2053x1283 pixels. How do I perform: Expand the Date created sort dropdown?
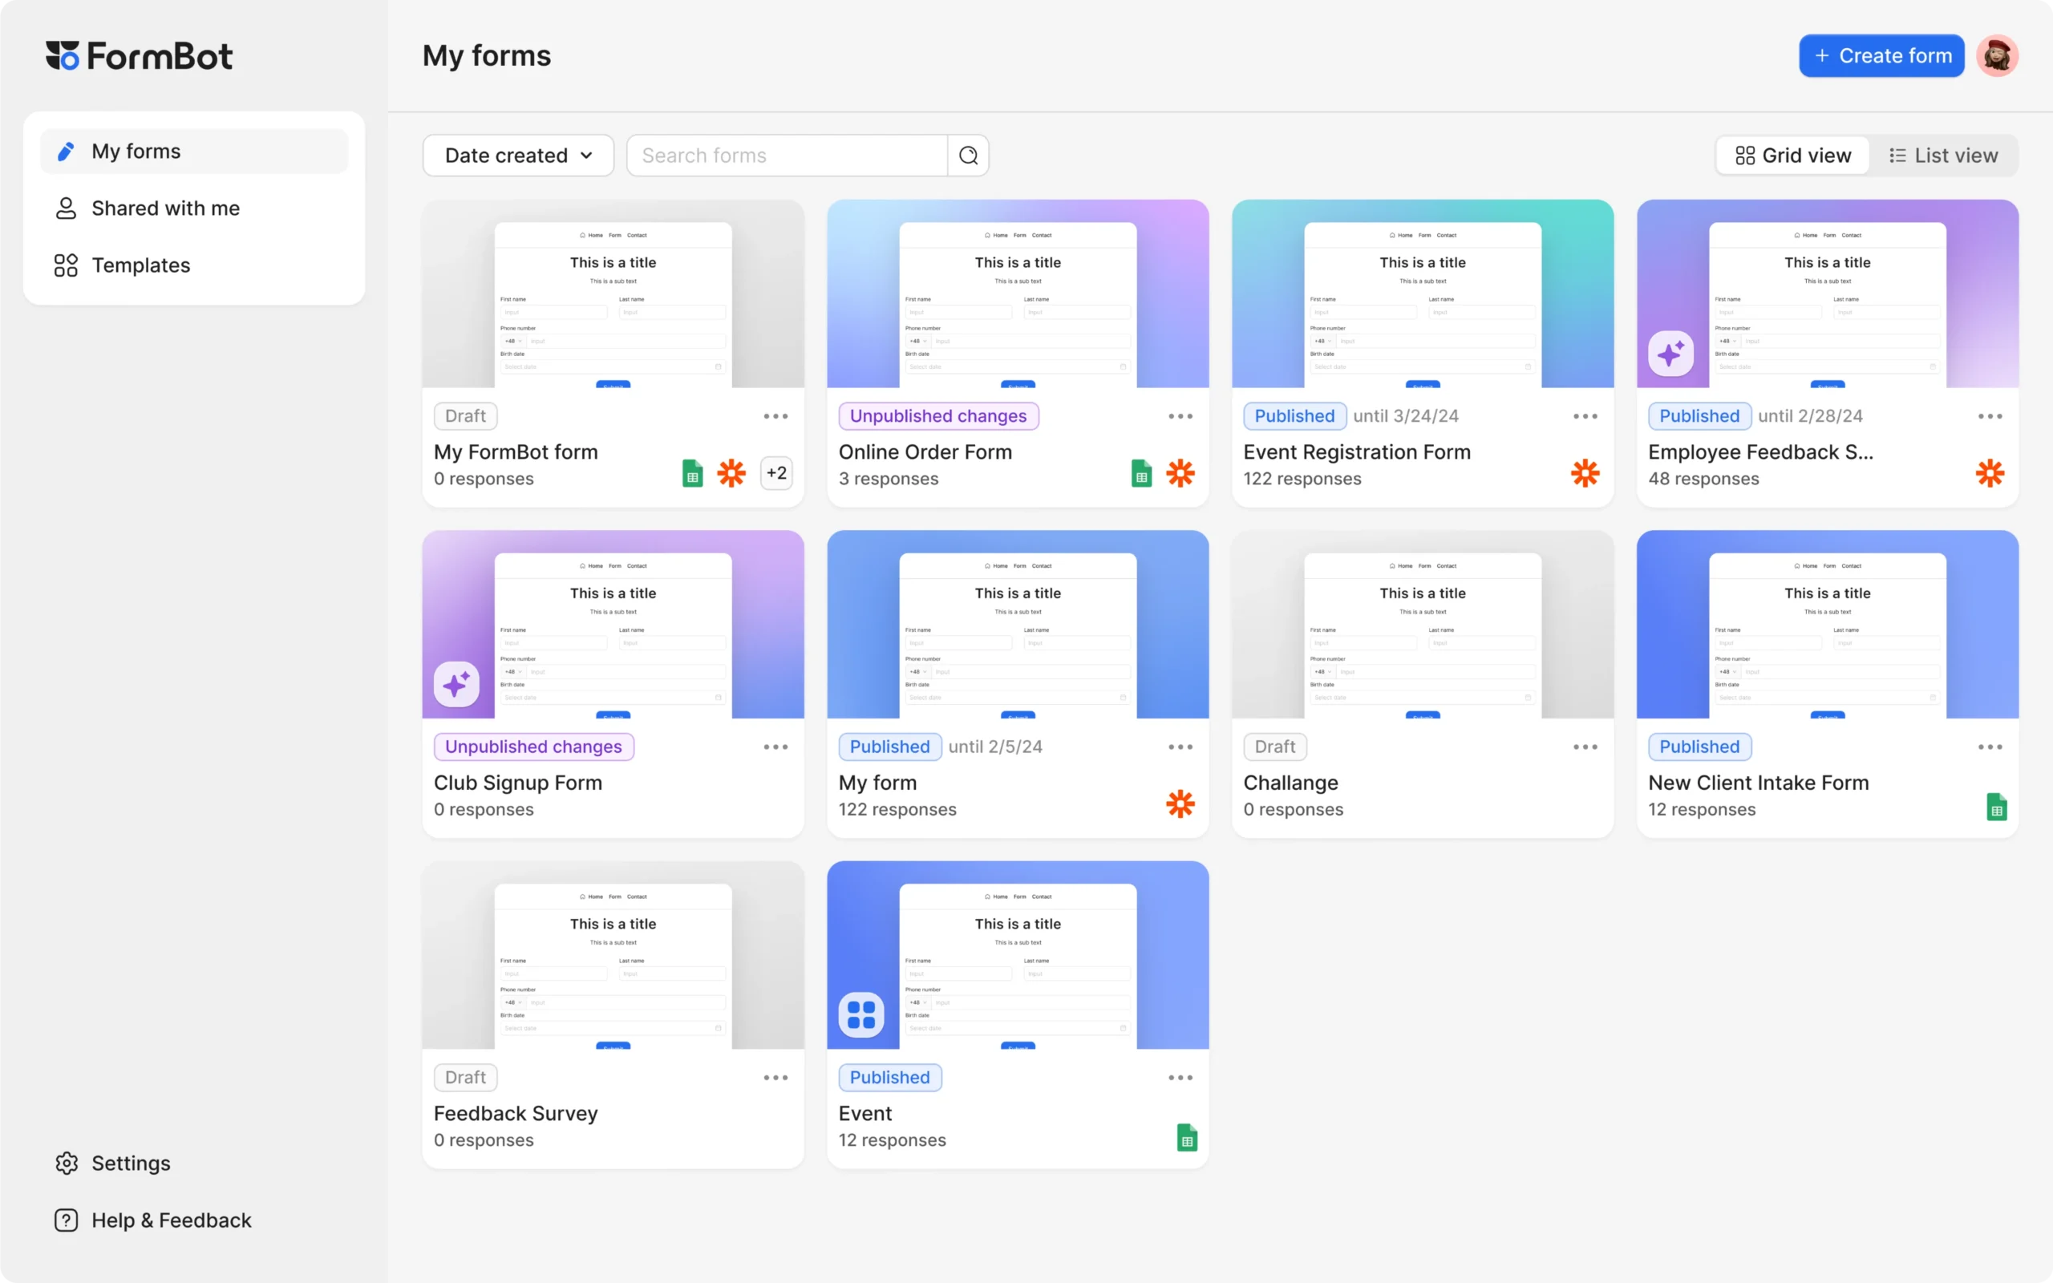coord(518,156)
